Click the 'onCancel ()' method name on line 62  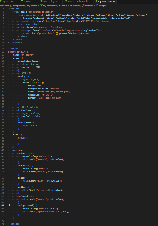point(25,196)
